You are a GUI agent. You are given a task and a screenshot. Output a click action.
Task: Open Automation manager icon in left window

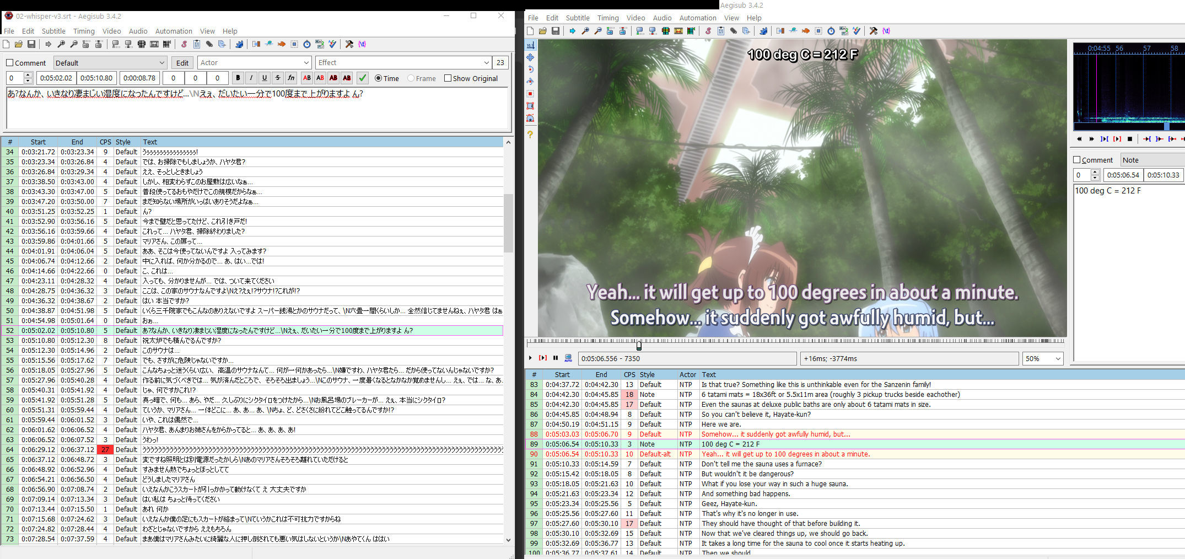(239, 44)
